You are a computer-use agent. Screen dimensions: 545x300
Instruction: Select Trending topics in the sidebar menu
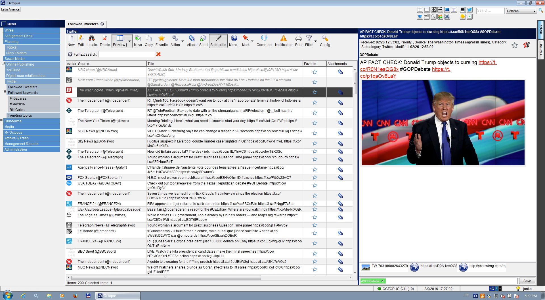click(20, 115)
